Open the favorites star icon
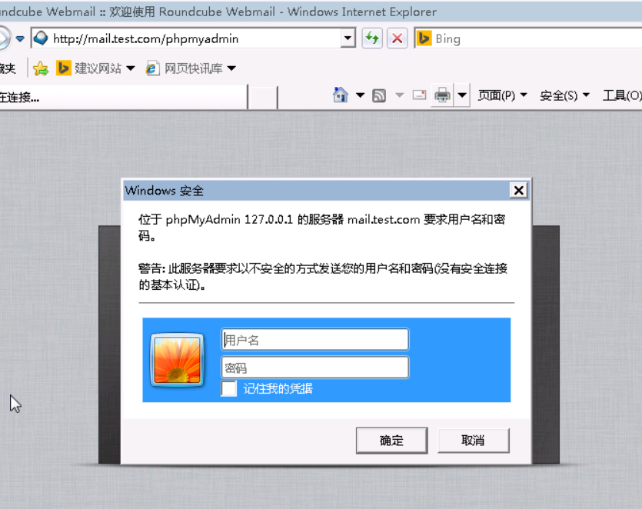The image size is (642, 509). coord(41,68)
